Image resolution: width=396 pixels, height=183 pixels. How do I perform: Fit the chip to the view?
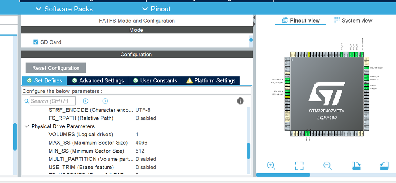(299, 166)
